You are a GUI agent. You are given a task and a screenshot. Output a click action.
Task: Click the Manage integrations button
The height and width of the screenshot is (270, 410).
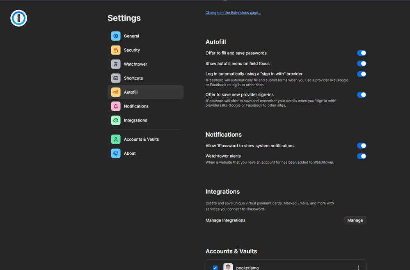click(x=355, y=220)
